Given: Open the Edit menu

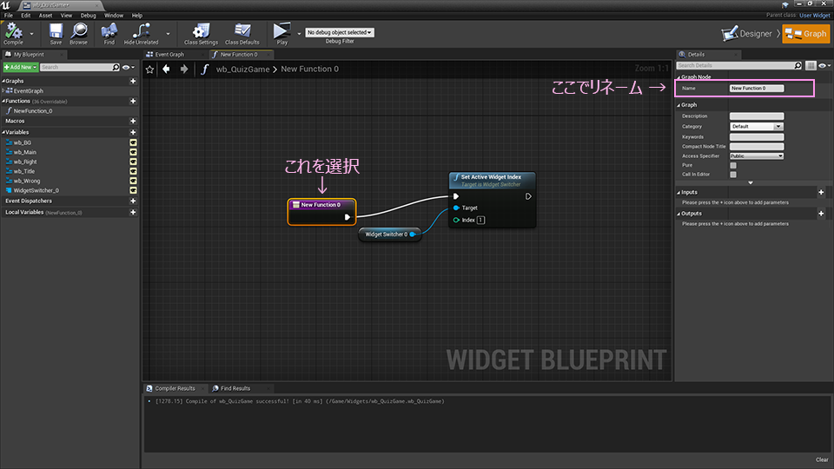Looking at the screenshot, I should [x=25, y=16].
